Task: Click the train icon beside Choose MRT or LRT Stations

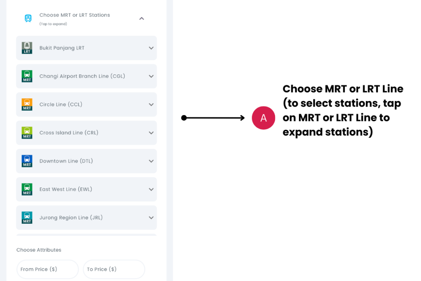Action: point(28,18)
